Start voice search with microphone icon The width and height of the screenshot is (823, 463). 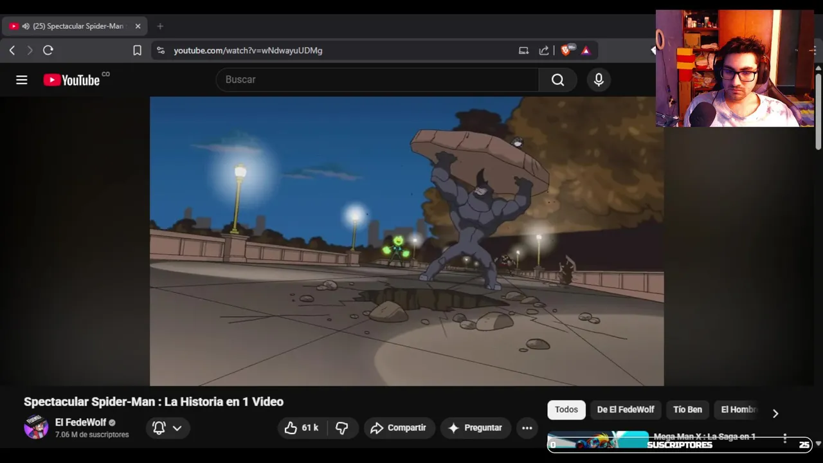599,80
